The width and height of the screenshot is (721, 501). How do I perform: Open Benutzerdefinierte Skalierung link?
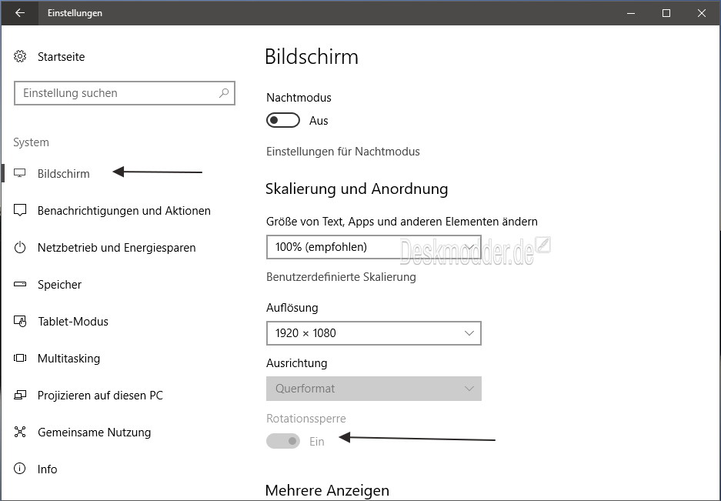[341, 277]
